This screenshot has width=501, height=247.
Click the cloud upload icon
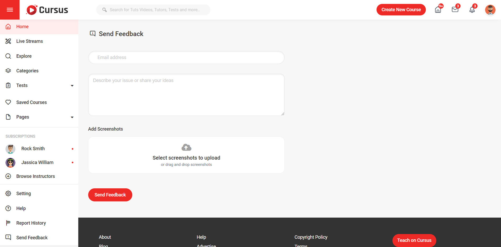tap(186, 147)
